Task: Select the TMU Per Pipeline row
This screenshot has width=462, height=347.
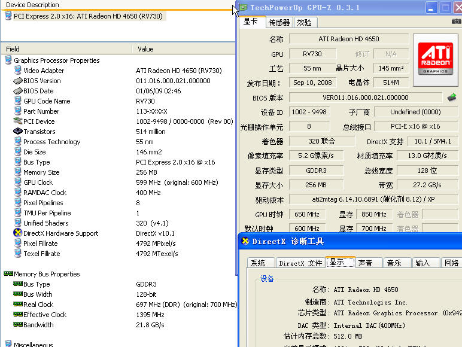Action: tap(118, 213)
